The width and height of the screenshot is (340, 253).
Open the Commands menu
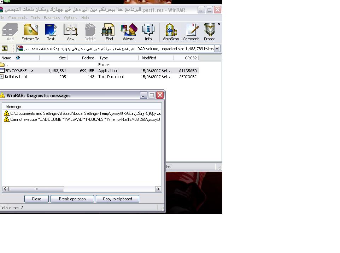point(17,18)
